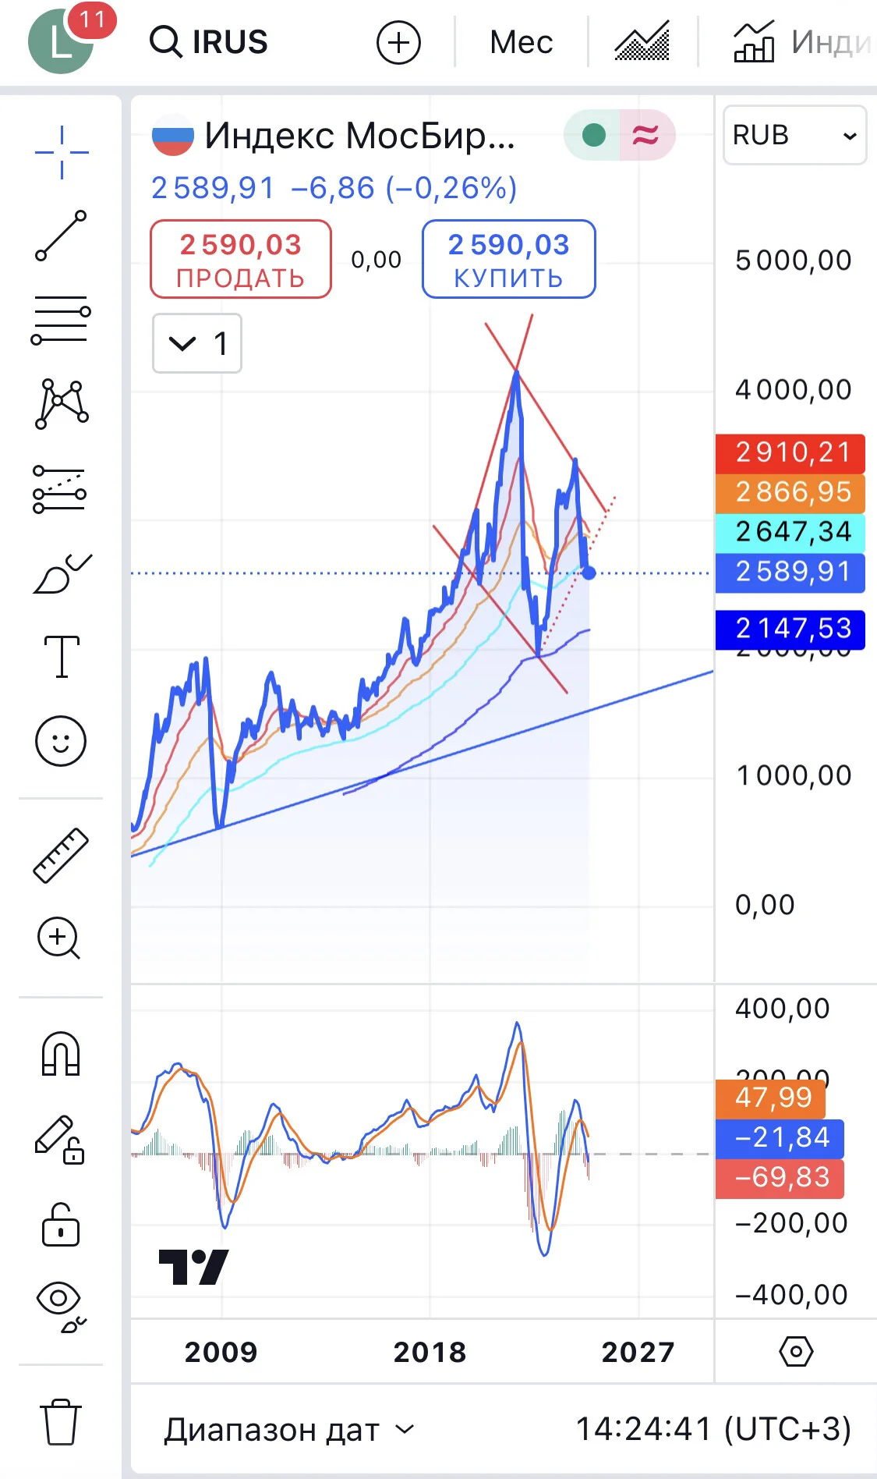Search symbol IRUS
This screenshot has height=1479, width=877.
(x=209, y=41)
